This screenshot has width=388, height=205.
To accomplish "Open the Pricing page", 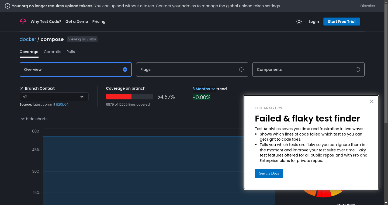I will (x=99, y=22).
